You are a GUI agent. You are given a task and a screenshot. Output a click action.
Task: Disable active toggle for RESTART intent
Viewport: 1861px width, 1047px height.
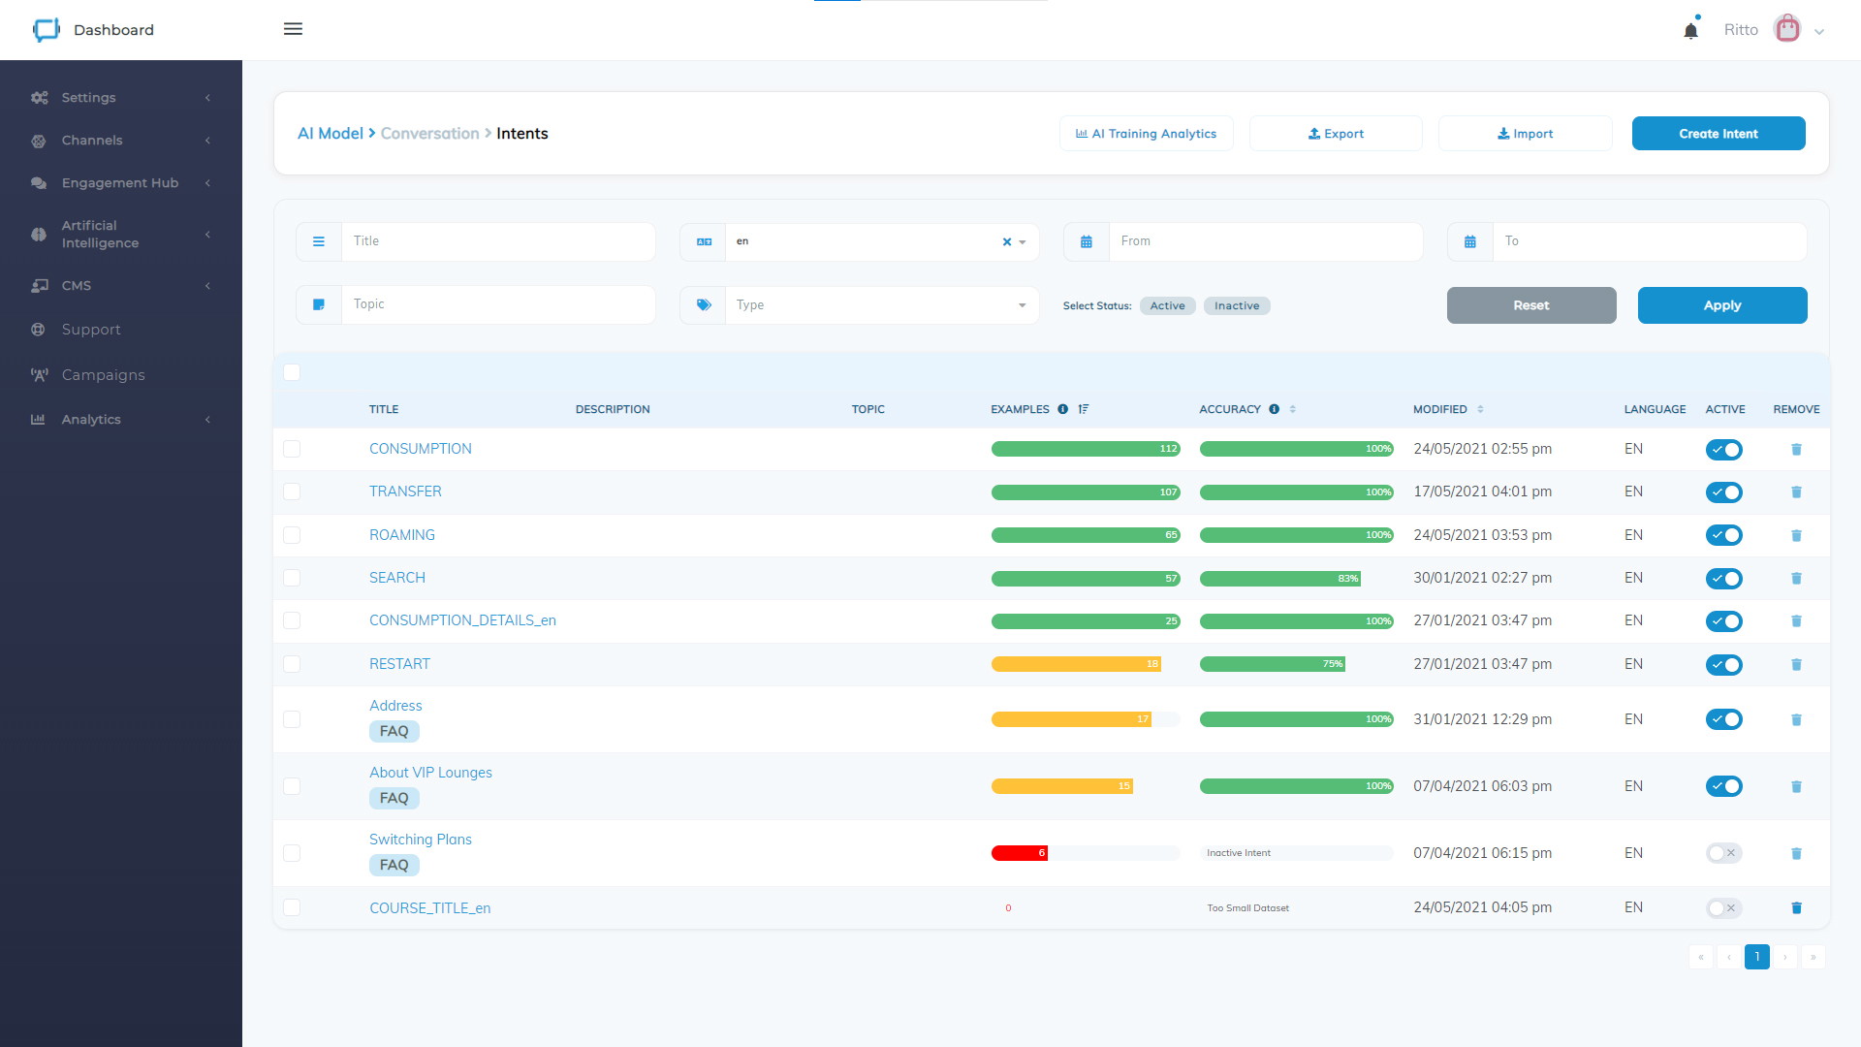coord(1724,663)
